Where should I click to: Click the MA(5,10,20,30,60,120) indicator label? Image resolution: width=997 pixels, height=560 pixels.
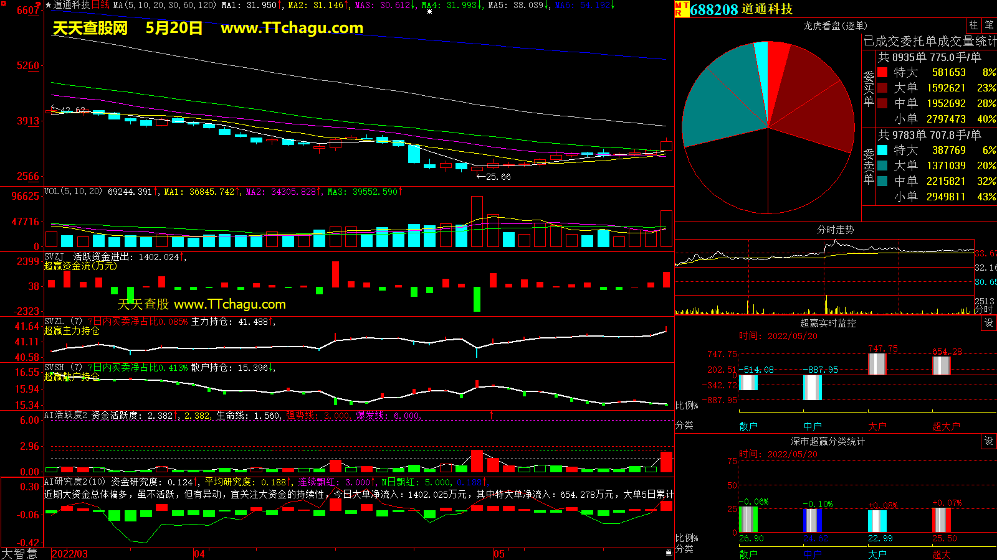pos(165,5)
